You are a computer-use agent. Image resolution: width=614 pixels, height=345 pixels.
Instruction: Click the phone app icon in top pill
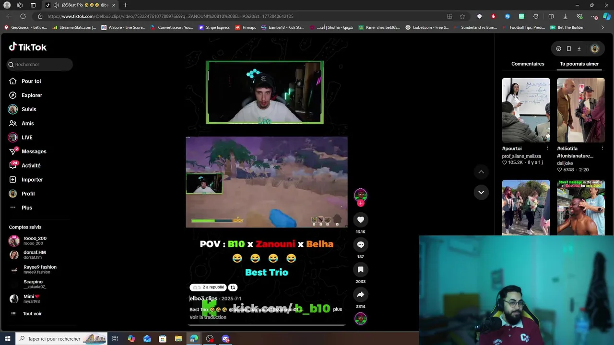coord(569,48)
